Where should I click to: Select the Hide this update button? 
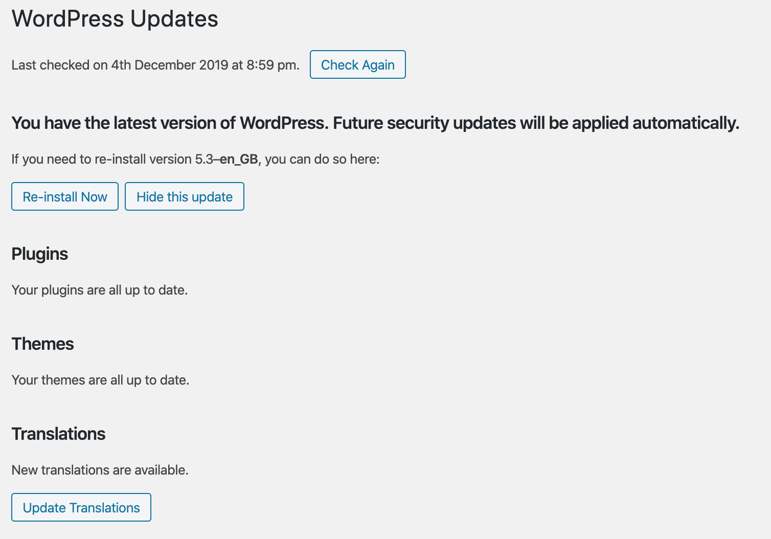click(x=185, y=196)
